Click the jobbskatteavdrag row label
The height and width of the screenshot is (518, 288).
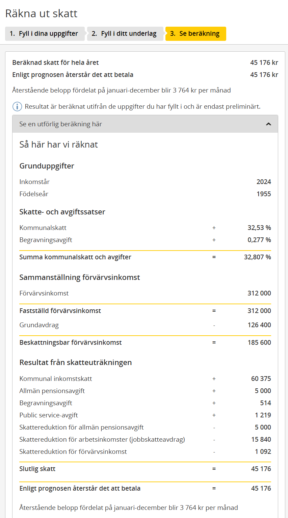102,439
